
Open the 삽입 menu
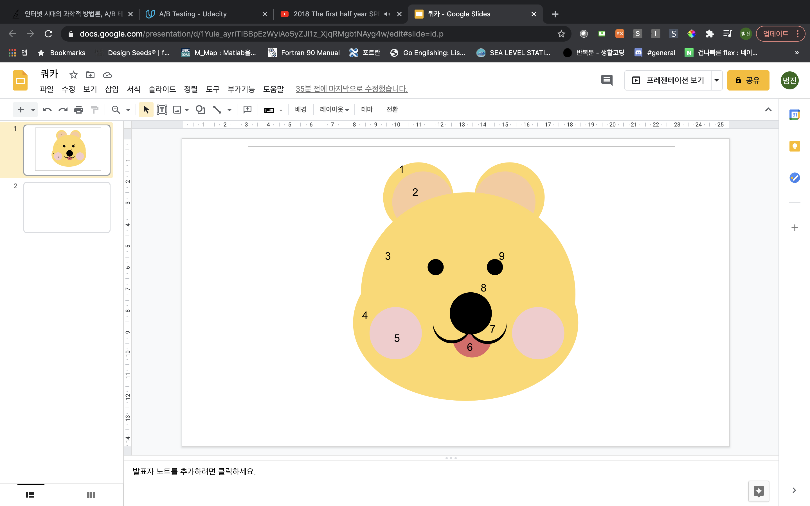[112, 89]
